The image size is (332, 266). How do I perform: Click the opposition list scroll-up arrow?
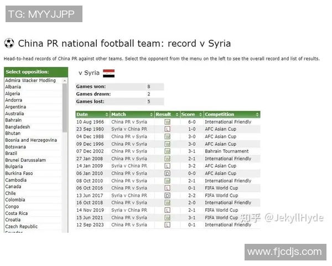click(65, 80)
